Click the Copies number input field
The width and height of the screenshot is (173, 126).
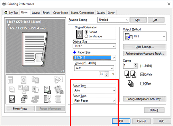pos(128,66)
